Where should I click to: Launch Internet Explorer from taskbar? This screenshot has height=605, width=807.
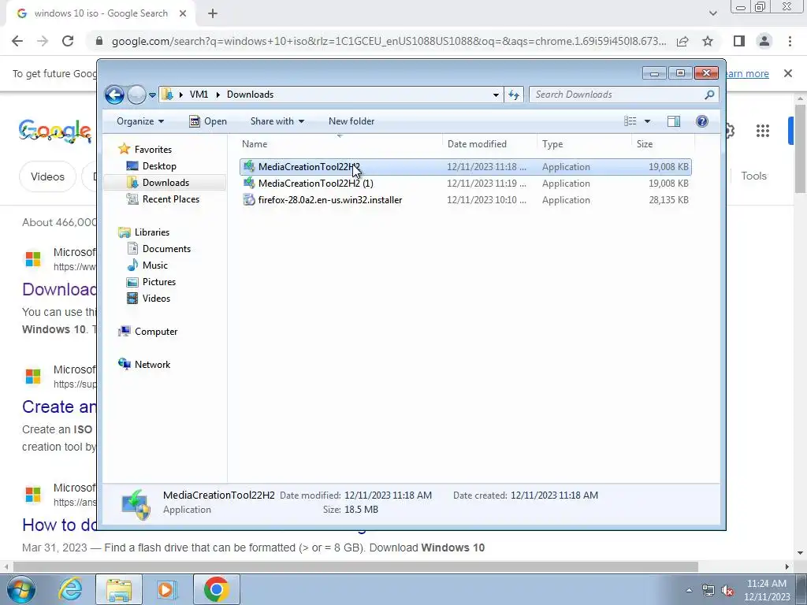(x=70, y=589)
